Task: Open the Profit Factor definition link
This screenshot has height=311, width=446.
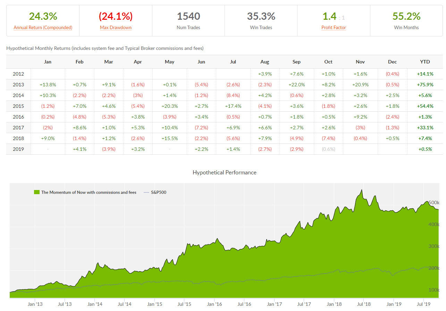Action: click(334, 28)
